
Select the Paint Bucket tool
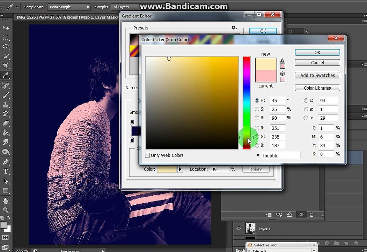(6, 133)
